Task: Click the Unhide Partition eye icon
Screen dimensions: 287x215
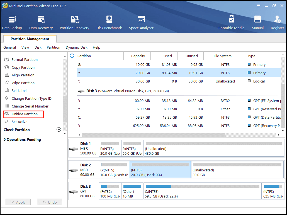Action: click(7, 114)
